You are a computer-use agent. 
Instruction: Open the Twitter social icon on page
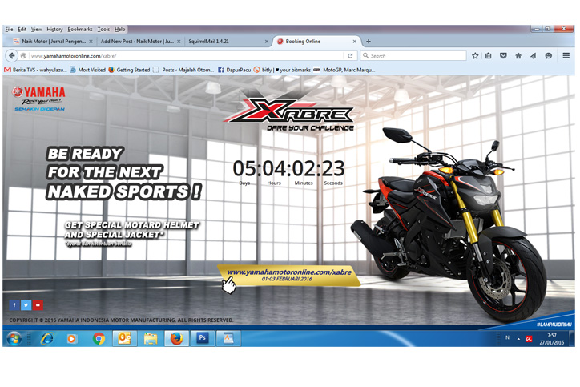[x=26, y=304]
